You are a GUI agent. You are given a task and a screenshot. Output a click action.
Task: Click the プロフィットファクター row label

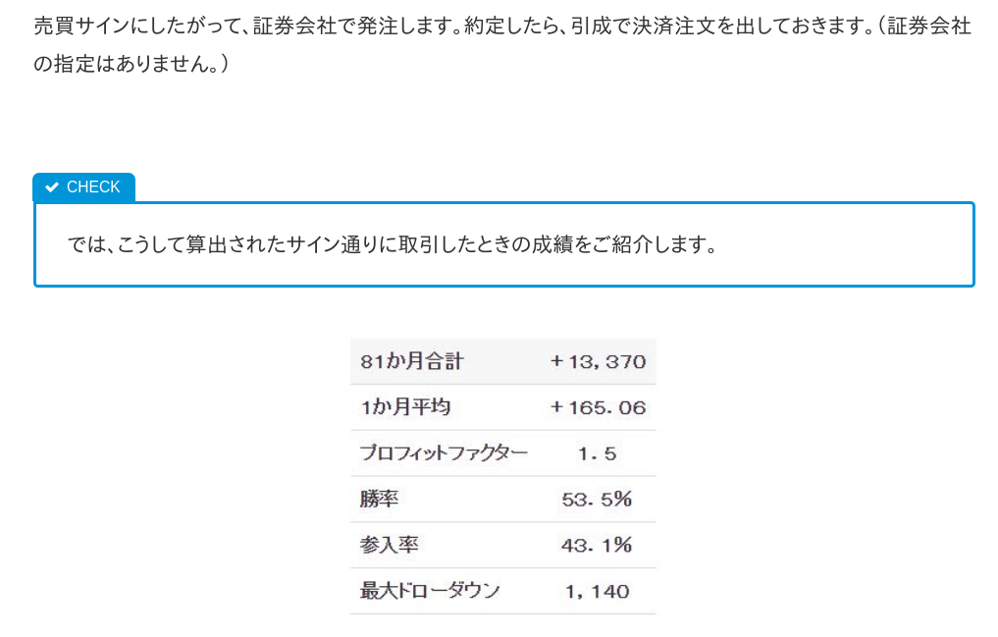pyautogui.click(x=444, y=453)
